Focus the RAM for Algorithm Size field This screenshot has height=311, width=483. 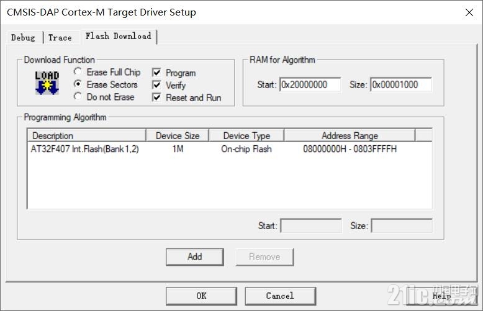tap(401, 84)
